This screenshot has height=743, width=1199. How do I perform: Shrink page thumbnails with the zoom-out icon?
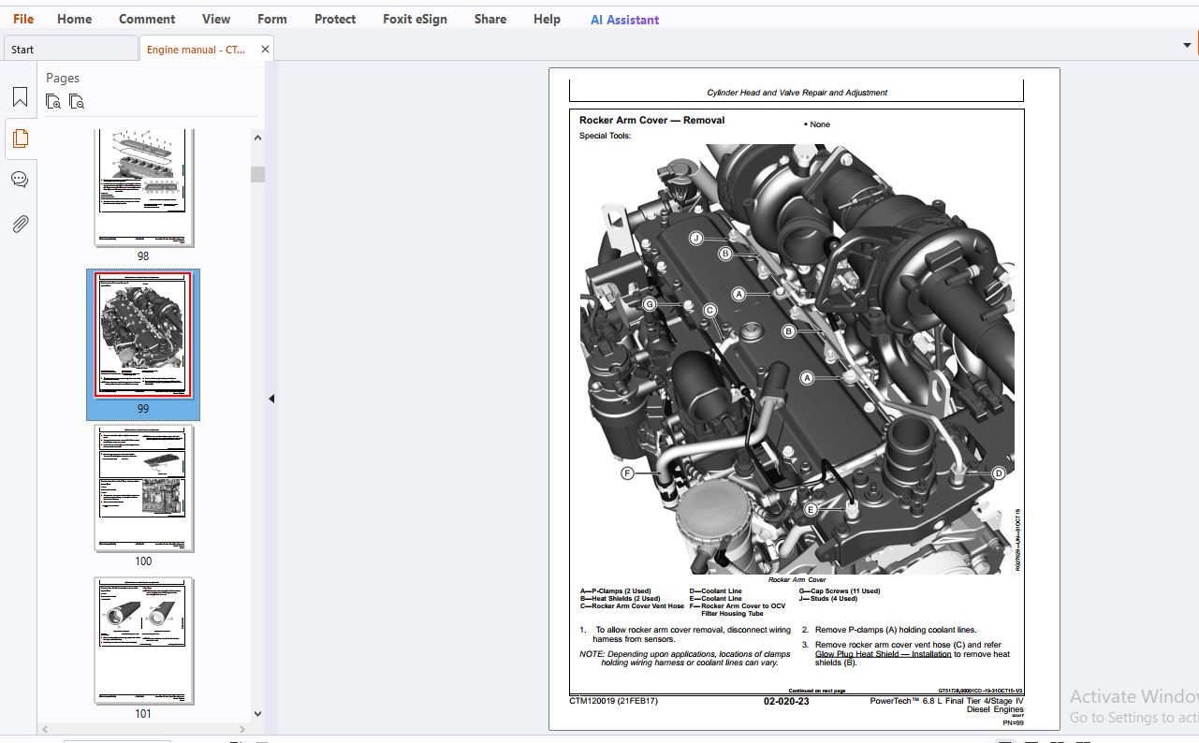pos(77,102)
